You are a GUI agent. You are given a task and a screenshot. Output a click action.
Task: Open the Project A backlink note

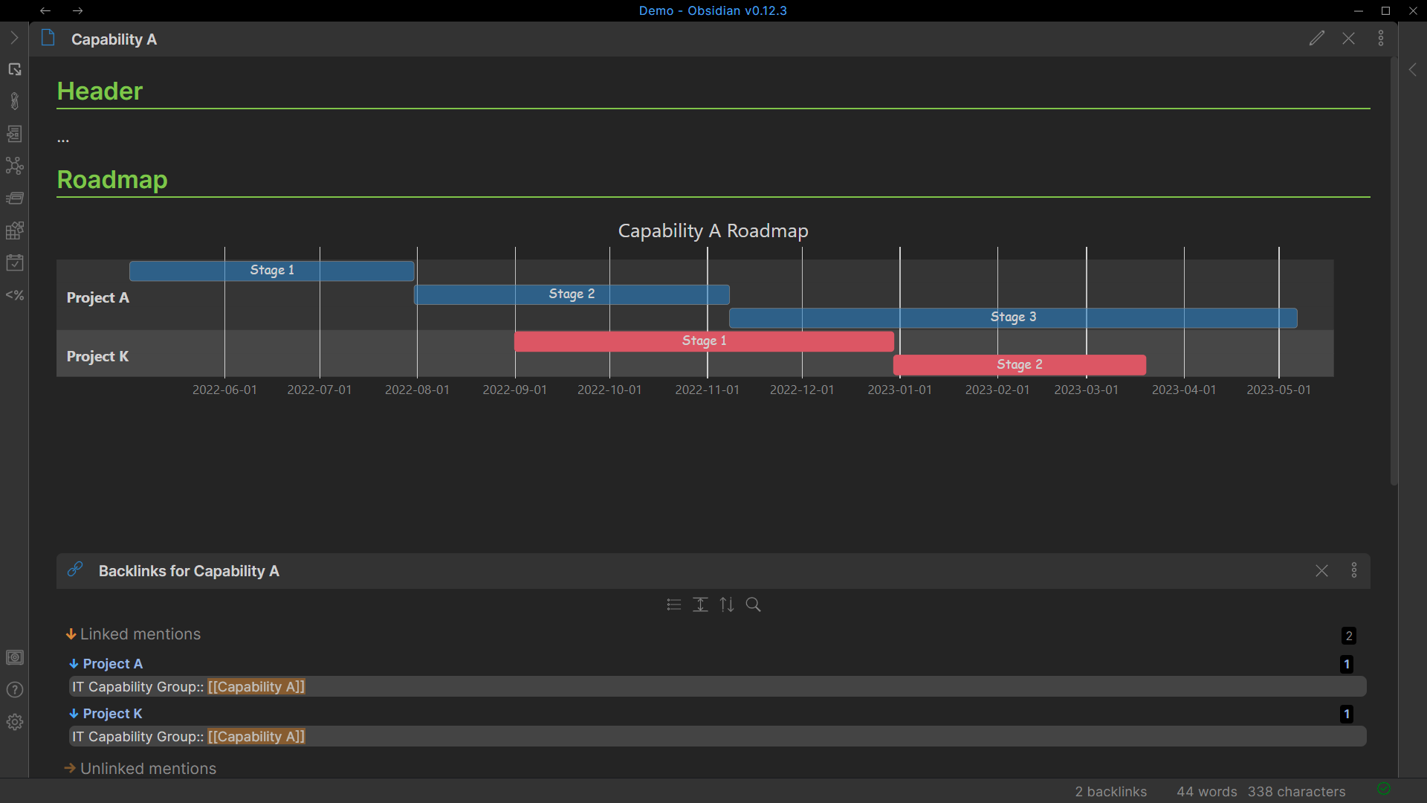pyautogui.click(x=113, y=664)
